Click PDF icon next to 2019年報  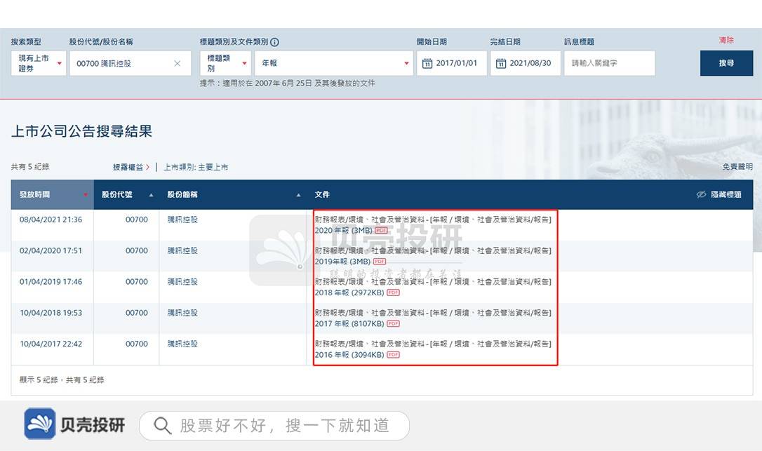(x=379, y=262)
